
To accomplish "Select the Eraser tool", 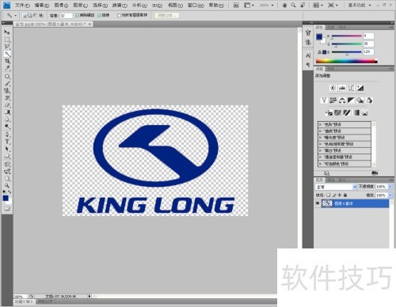I will tap(7, 105).
